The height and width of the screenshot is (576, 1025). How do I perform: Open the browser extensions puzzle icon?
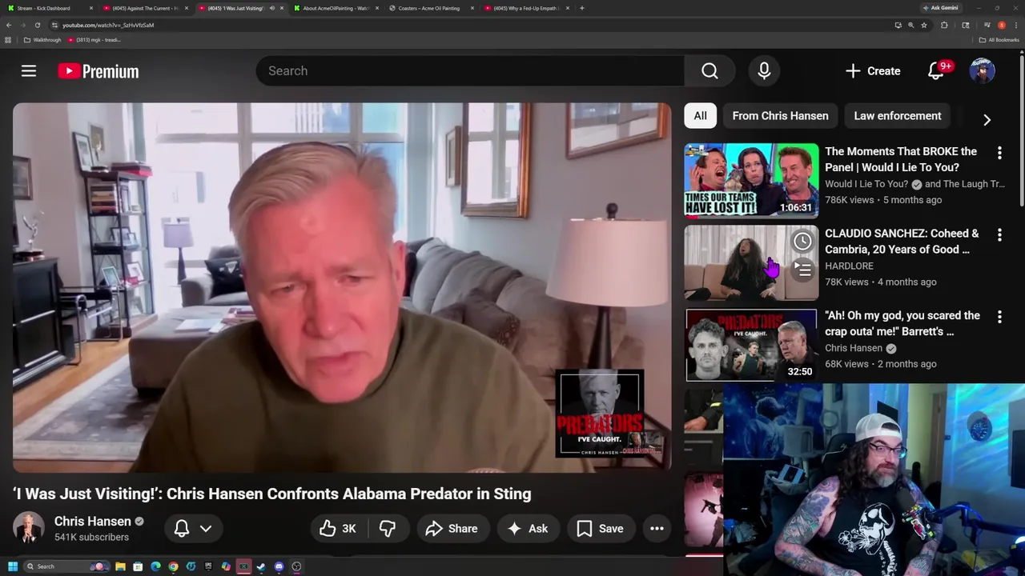click(944, 25)
